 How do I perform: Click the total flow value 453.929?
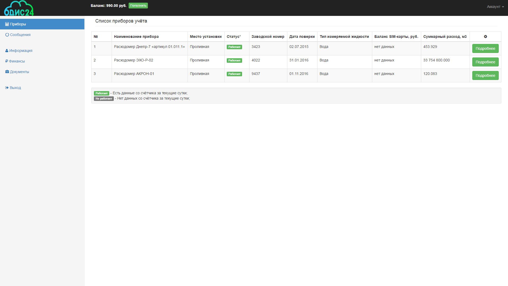[430, 47]
